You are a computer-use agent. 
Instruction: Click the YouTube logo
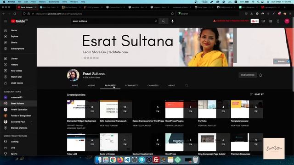point(18,21)
